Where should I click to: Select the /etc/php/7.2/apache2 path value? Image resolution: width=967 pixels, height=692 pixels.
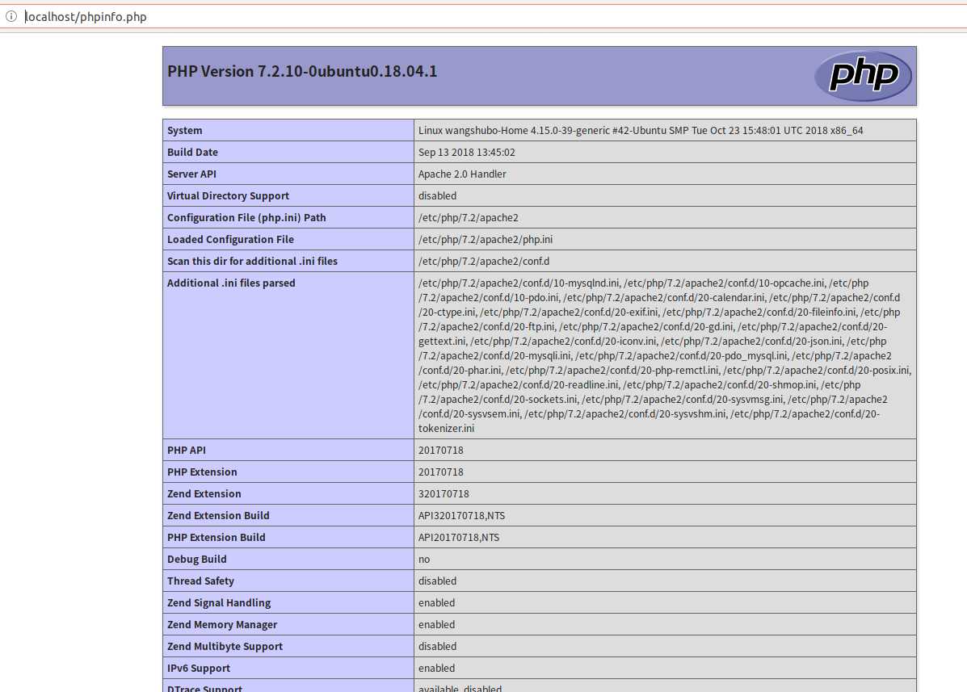pyautogui.click(x=468, y=217)
